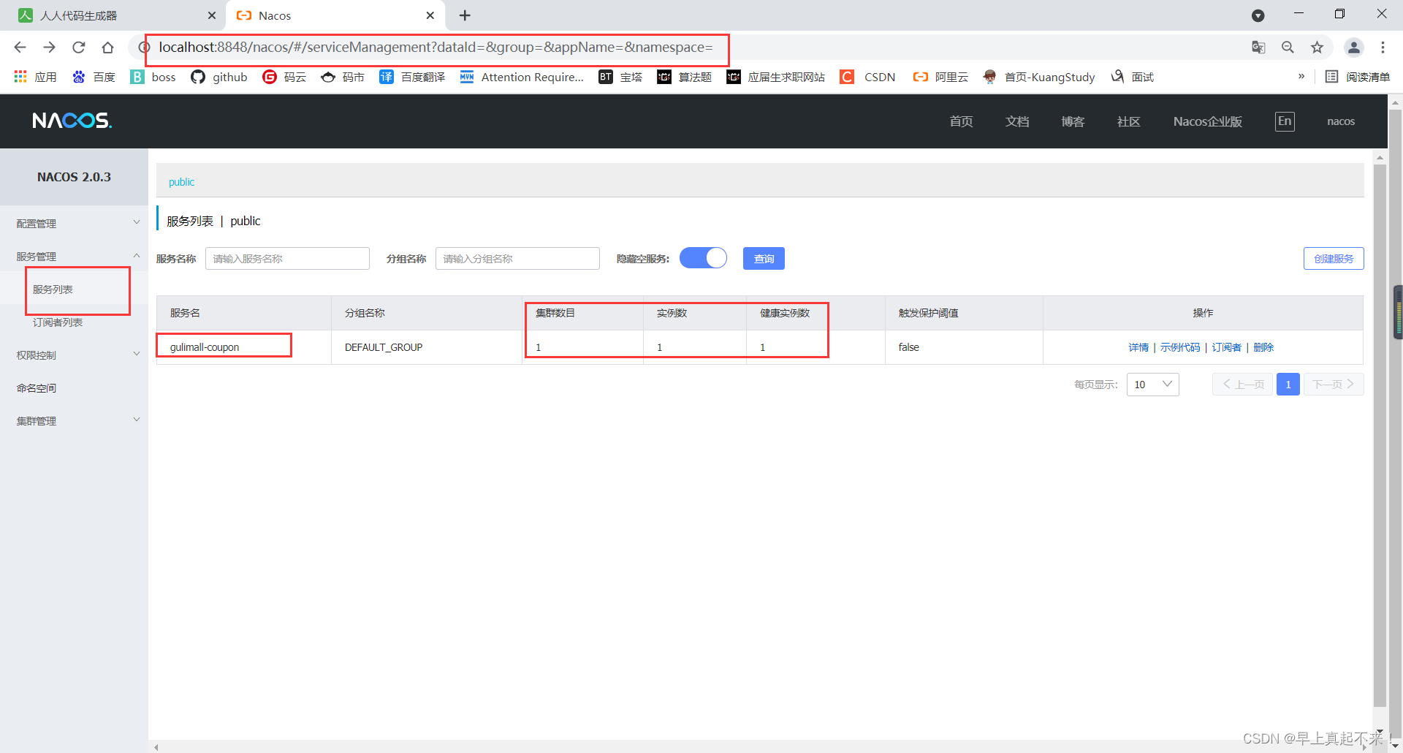The height and width of the screenshot is (753, 1403).
Task: Switch language with En button
Action: coord(1285,121)
